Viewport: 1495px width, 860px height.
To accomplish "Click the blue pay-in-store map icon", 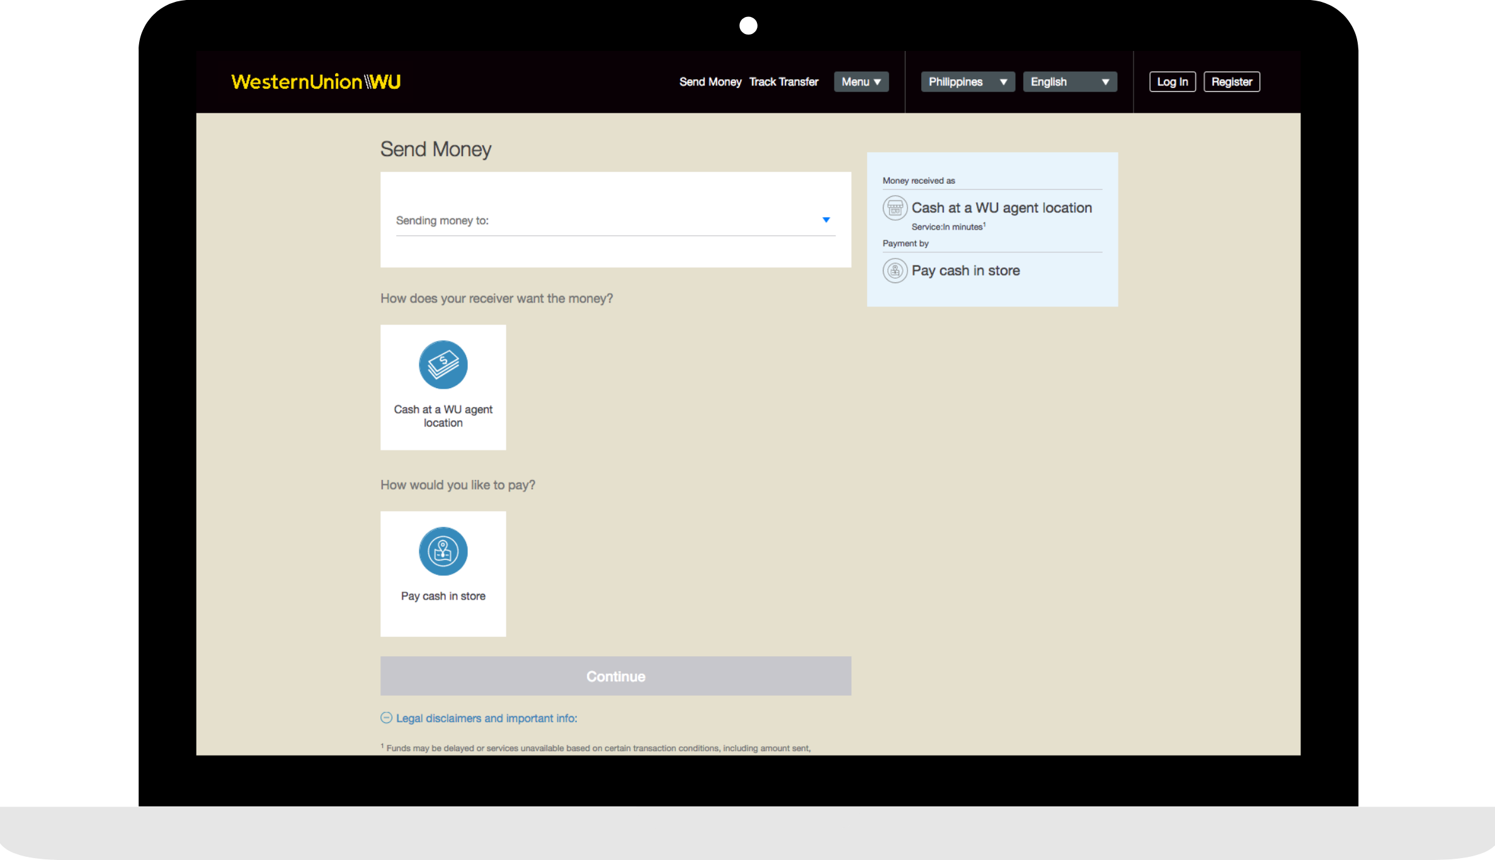I will pyautogui.click(x=443, y=551).
